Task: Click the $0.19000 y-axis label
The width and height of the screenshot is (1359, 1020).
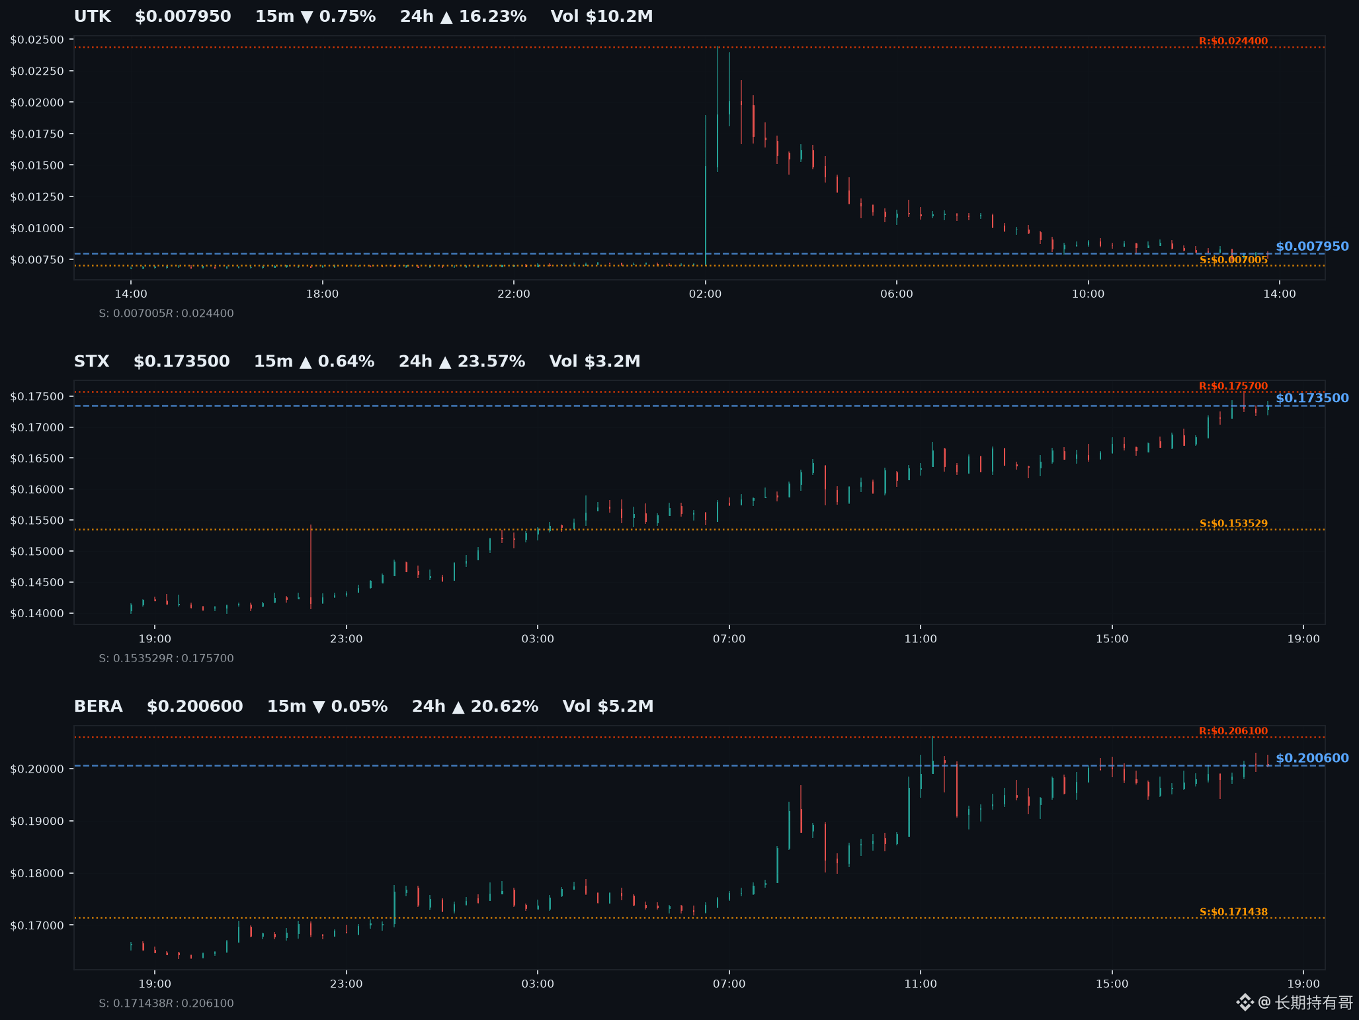Action: [37, 822]
